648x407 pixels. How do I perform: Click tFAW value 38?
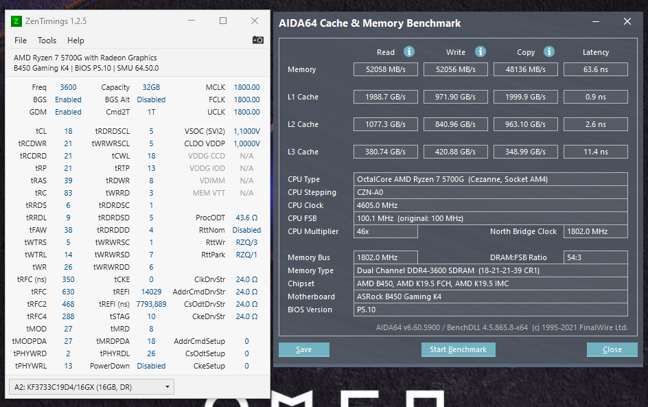click(68, 230)
